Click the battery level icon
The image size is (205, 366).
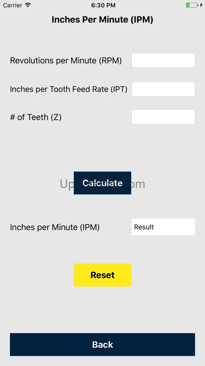(192, 5)
